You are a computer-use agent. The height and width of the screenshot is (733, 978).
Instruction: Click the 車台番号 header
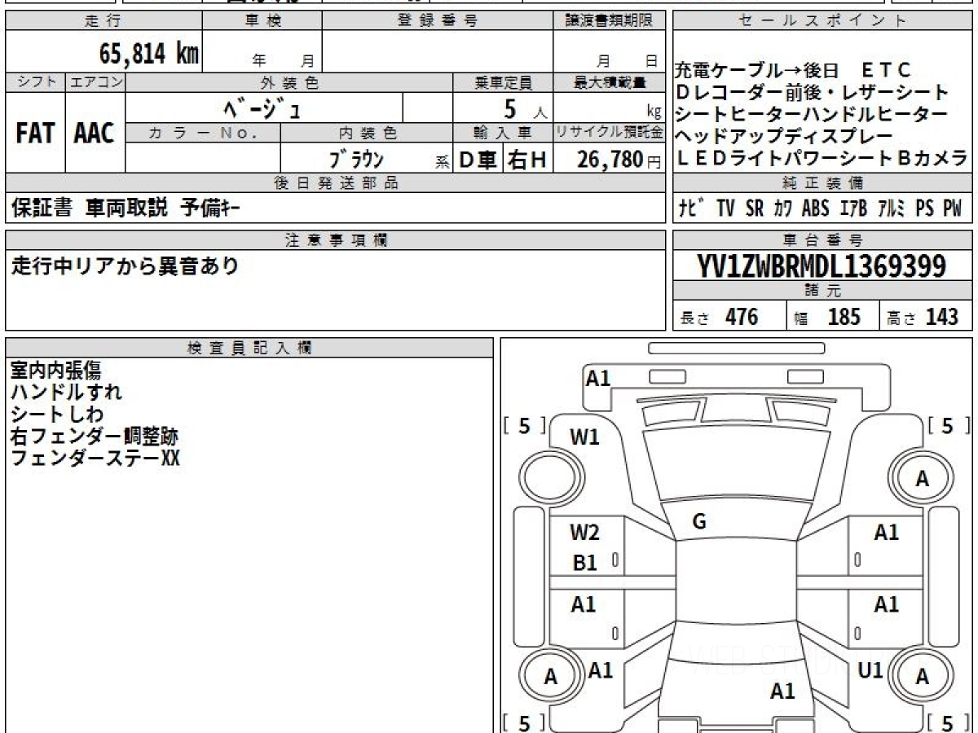click(x=822, y=239)
